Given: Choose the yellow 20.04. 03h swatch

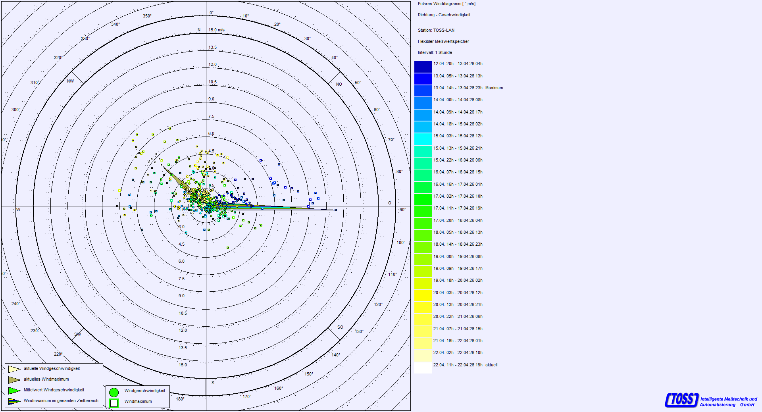Looking at the screenshot, I should point(423,296).
